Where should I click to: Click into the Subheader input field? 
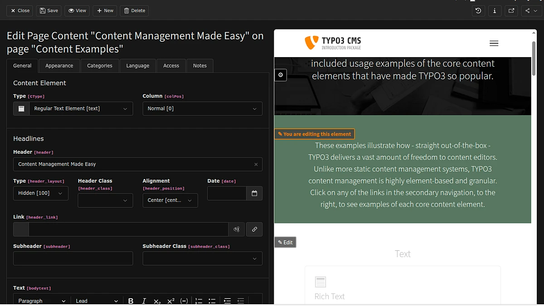pos(73,258)
